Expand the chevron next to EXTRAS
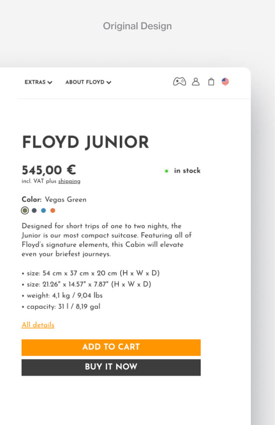The height and width of the screenshot is (425, 275). coord(50,82)
